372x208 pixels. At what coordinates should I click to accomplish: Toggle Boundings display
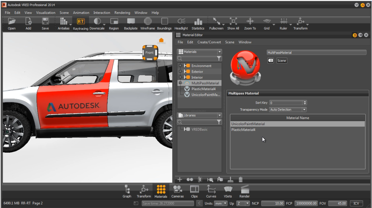165,21
